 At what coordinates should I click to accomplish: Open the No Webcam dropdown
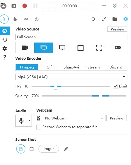(74, 118)
